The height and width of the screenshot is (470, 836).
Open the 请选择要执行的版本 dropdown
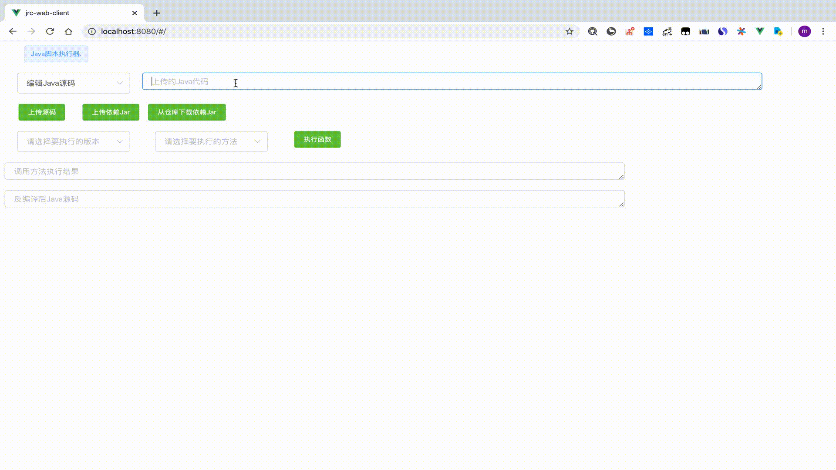tap(74, 141)
